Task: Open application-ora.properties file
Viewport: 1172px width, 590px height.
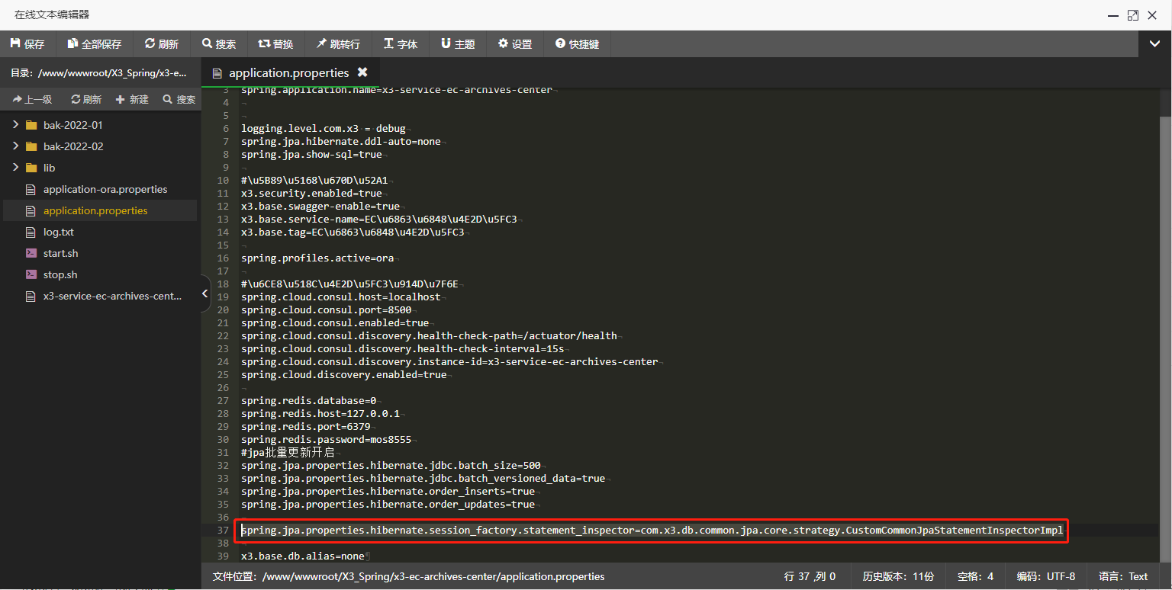Action: coord(105,189)
